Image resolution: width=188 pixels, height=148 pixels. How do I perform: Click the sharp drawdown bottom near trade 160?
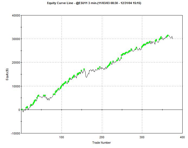[86, 77]
